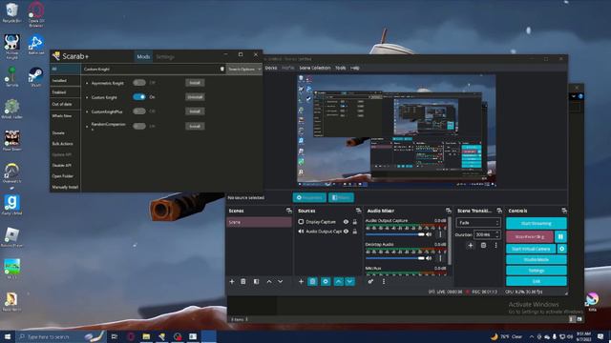611x343 pixels.
Task: Add a scene transition with plus icon
Action: point(471,246)
